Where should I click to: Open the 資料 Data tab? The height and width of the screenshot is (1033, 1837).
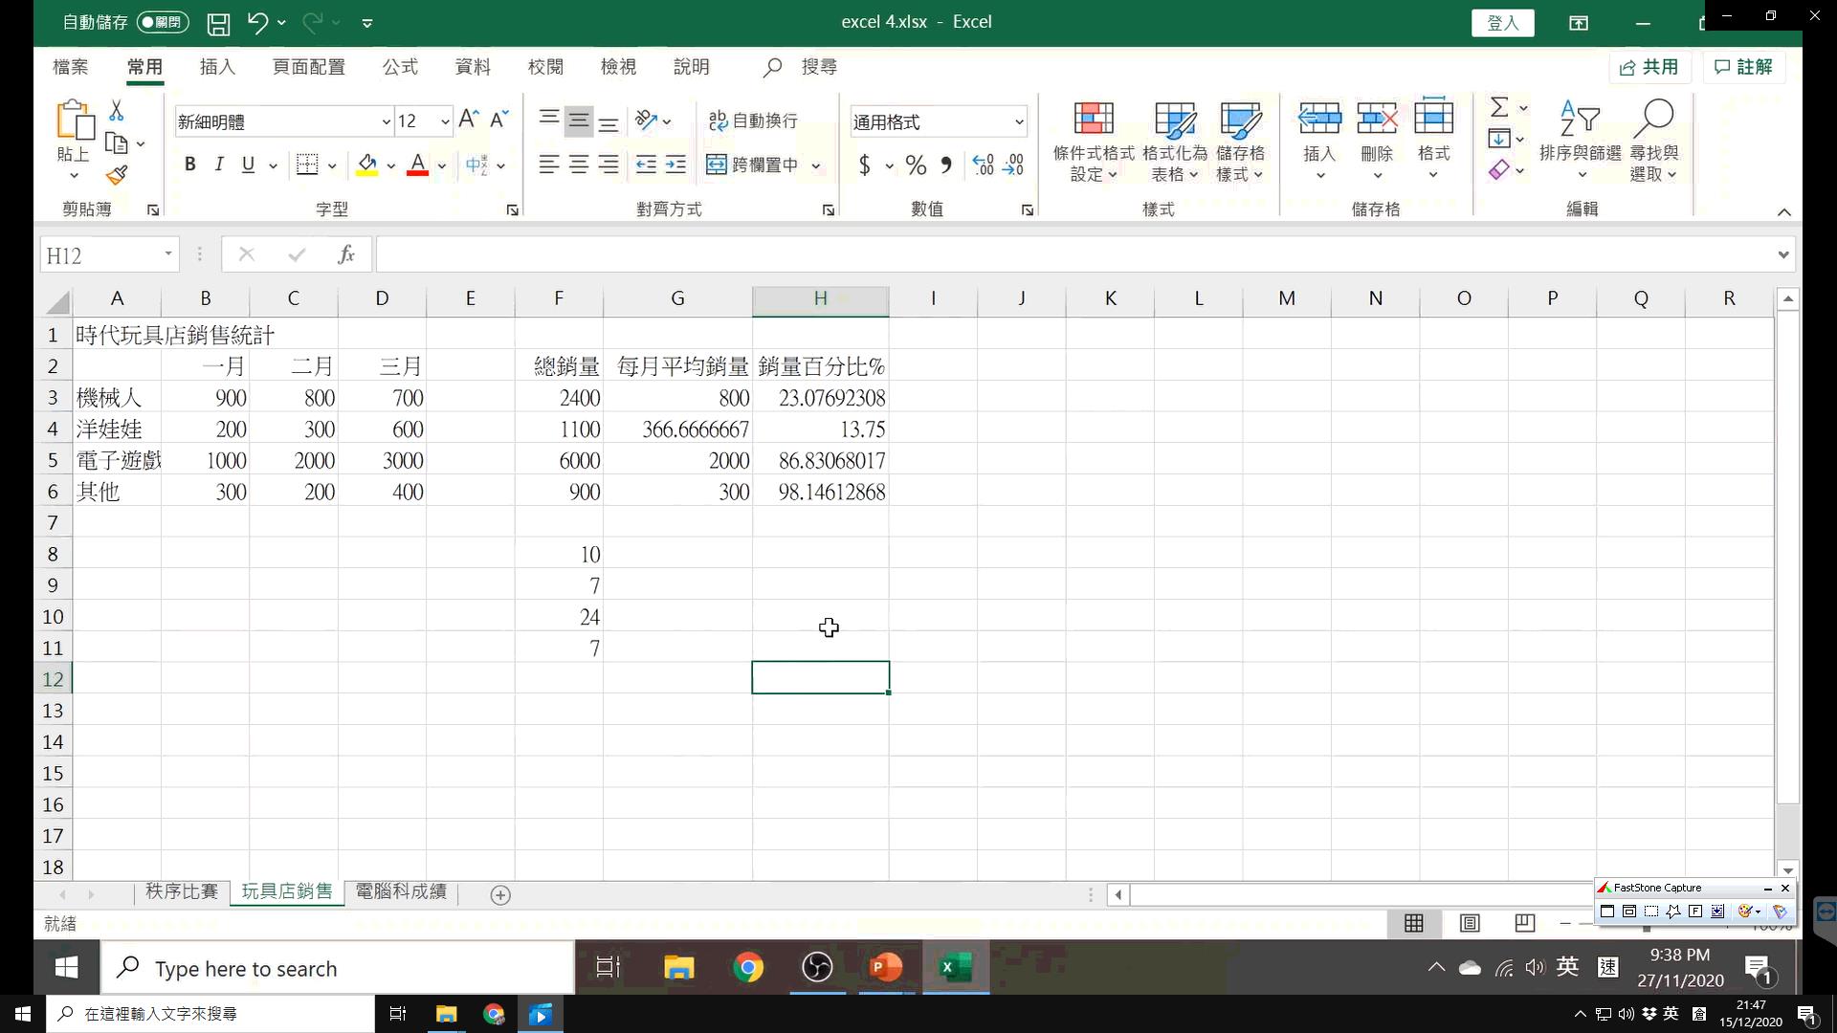click(x=473, y=67)
